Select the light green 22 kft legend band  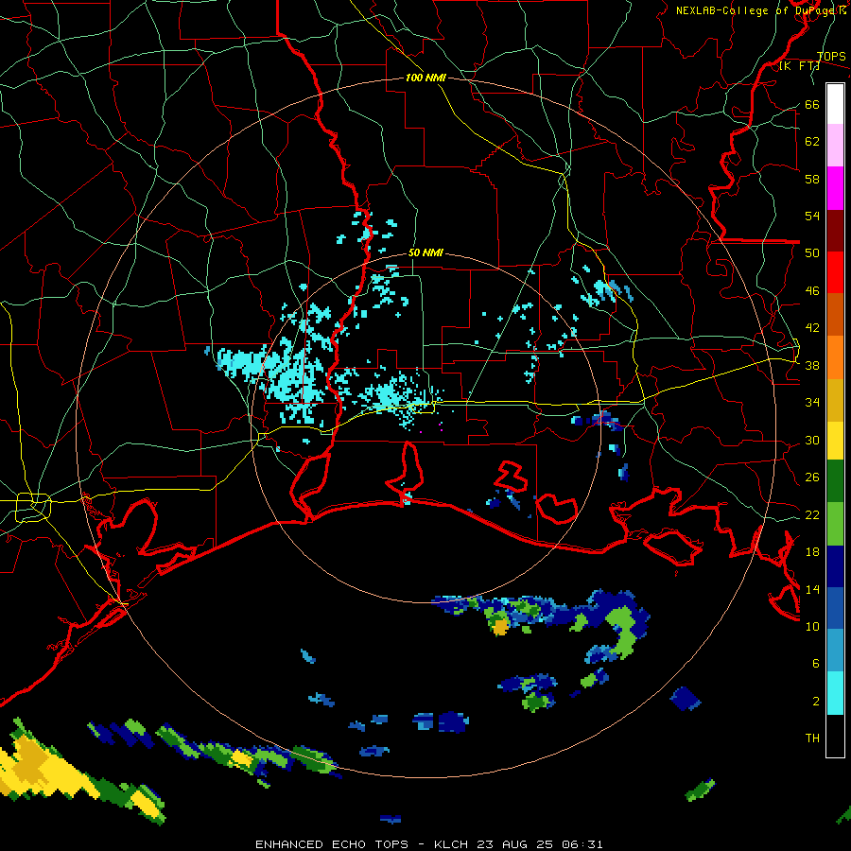pyautogui.click(x=835, y=524)
